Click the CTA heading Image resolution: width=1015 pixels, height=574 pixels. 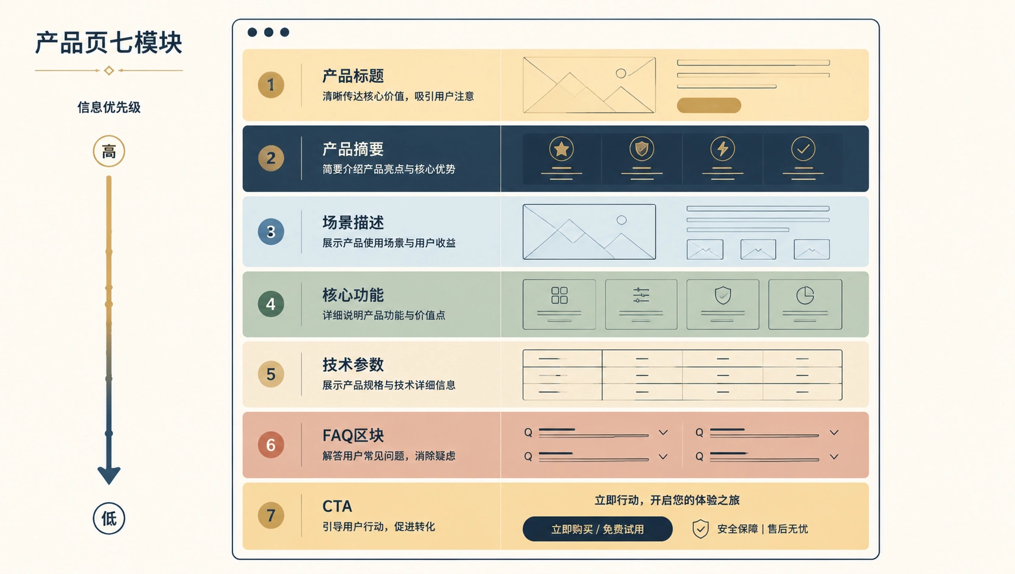pyautogui.click(x=337, y=506)
